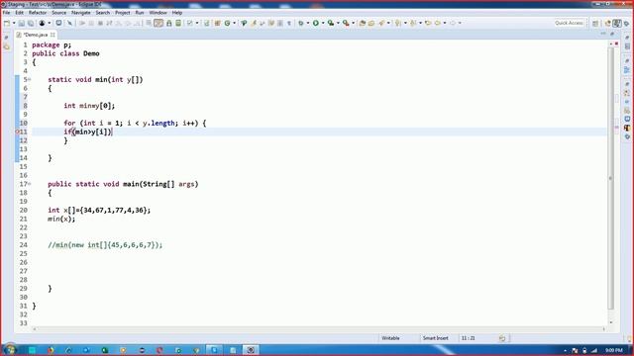Click the Last Edit Location icon
This screenshot has width=634, height=356.
click(x=428, y=24)
